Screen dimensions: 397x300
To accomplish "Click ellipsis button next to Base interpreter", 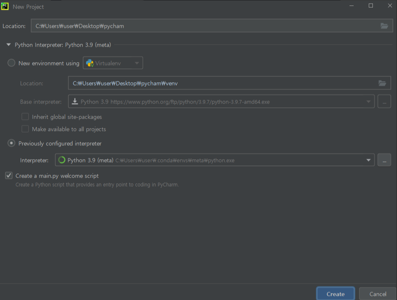I will tap(384, 102).
